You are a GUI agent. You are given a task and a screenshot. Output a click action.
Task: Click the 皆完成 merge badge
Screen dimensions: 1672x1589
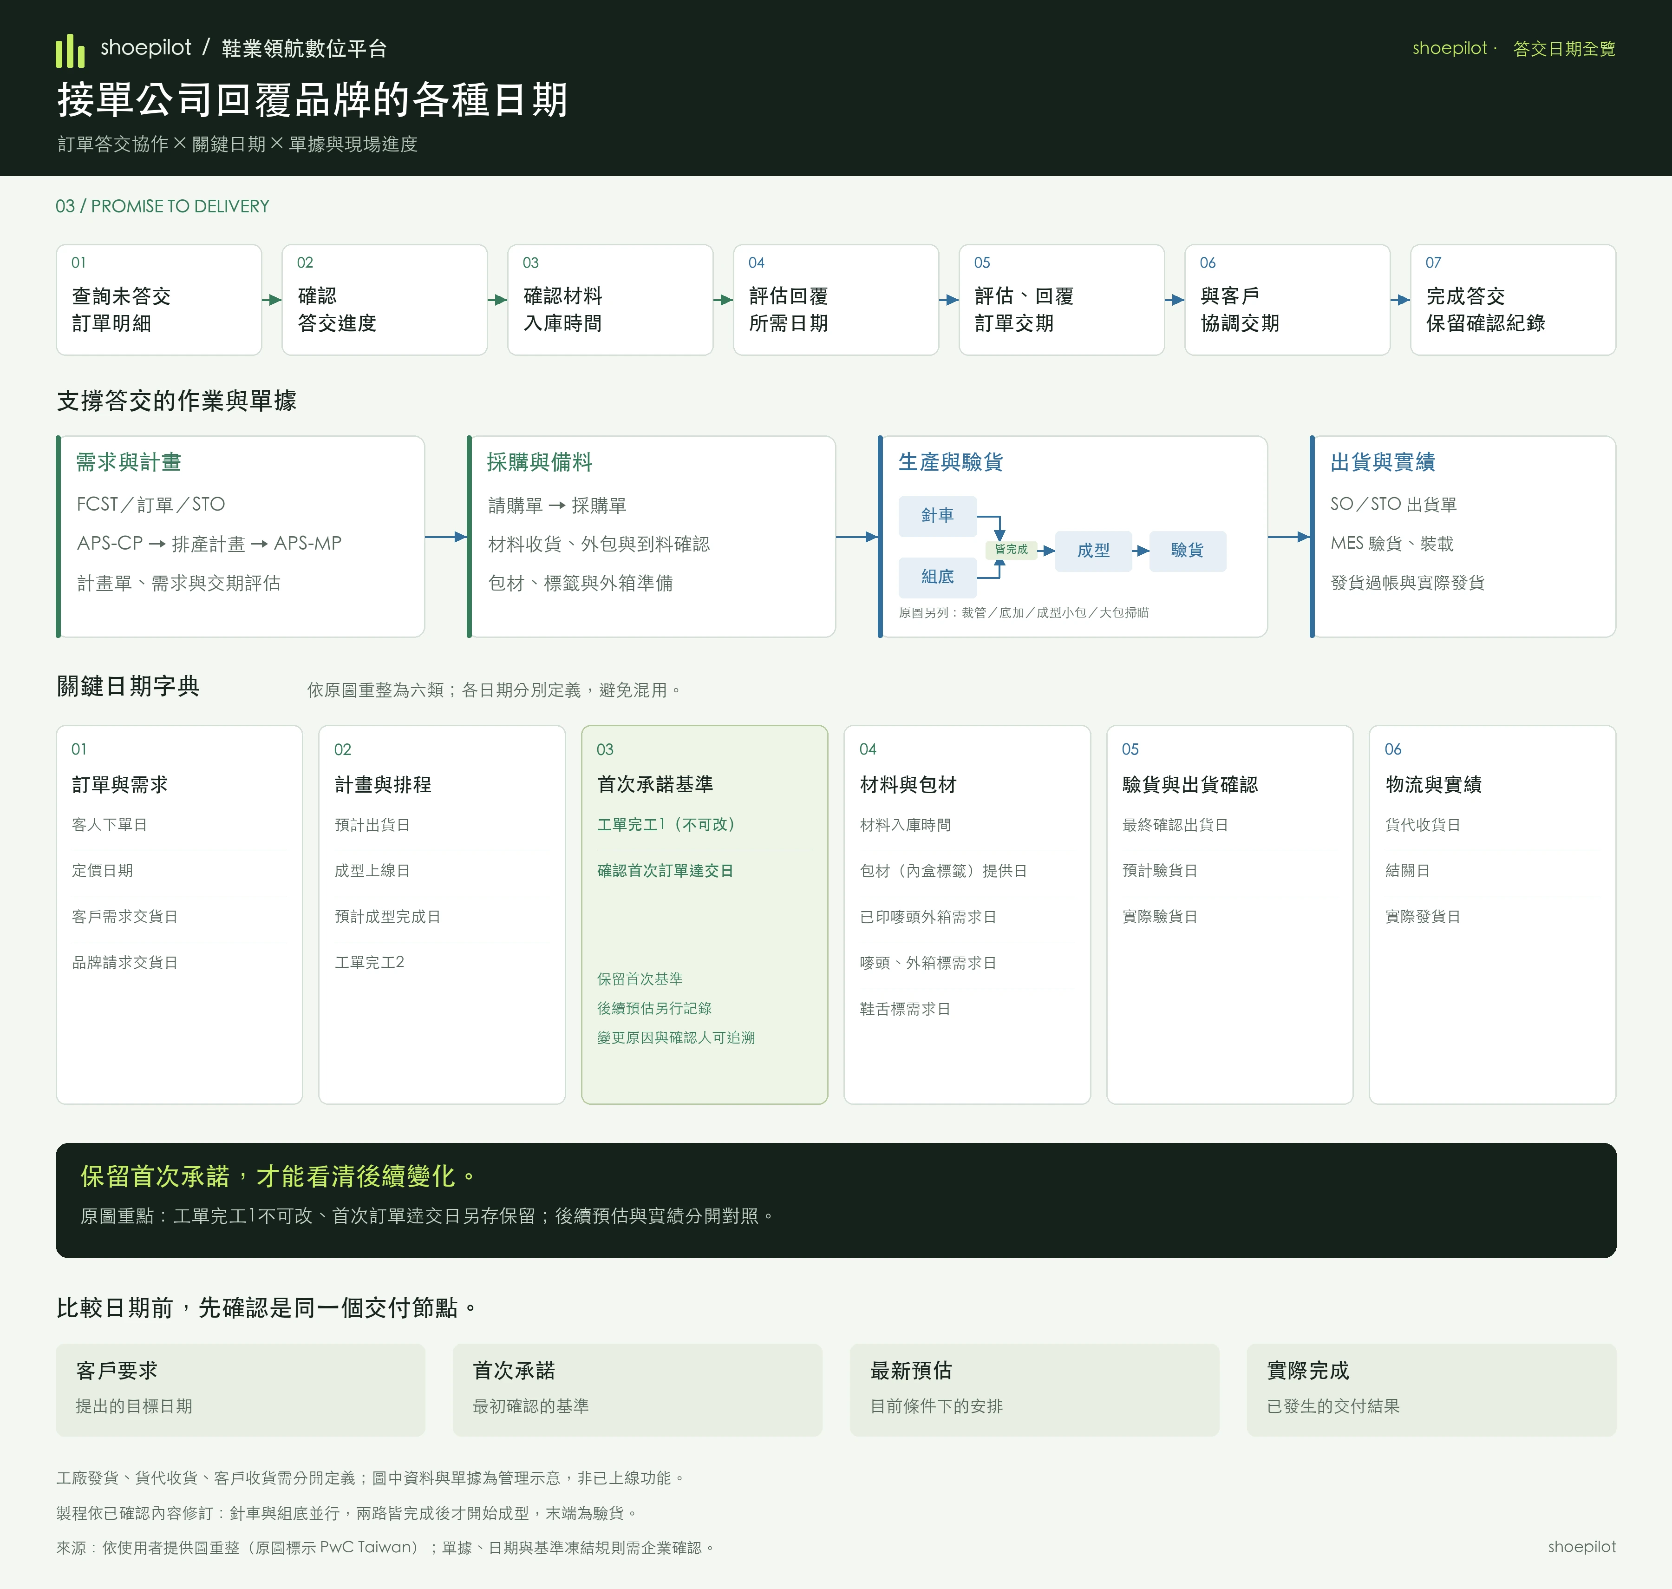[x=1011, y=550]
